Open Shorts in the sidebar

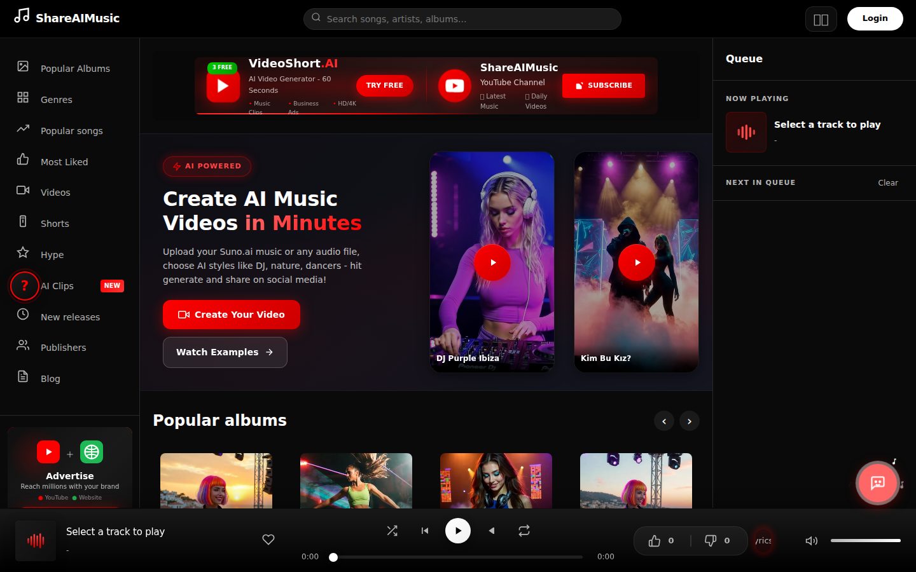pyautogui.click(x=69, y=223)
